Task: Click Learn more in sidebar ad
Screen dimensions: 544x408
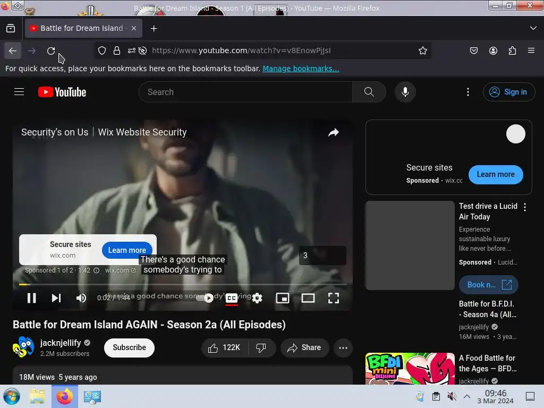Action: pos(496,174)
